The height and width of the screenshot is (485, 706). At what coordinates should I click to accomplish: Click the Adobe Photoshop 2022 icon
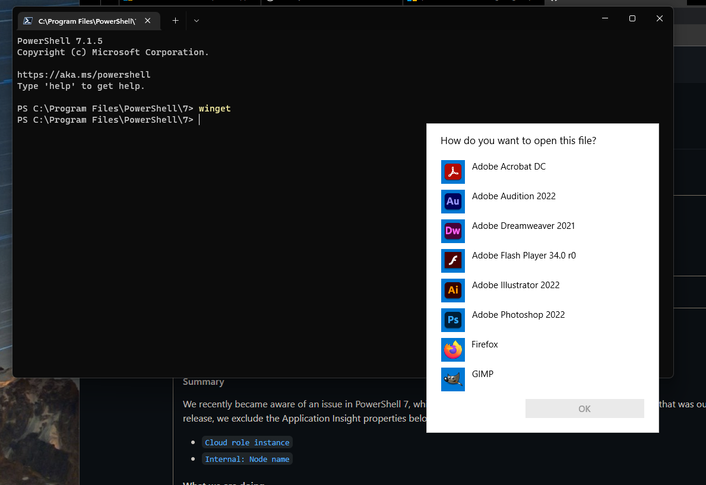coord(453,320)
